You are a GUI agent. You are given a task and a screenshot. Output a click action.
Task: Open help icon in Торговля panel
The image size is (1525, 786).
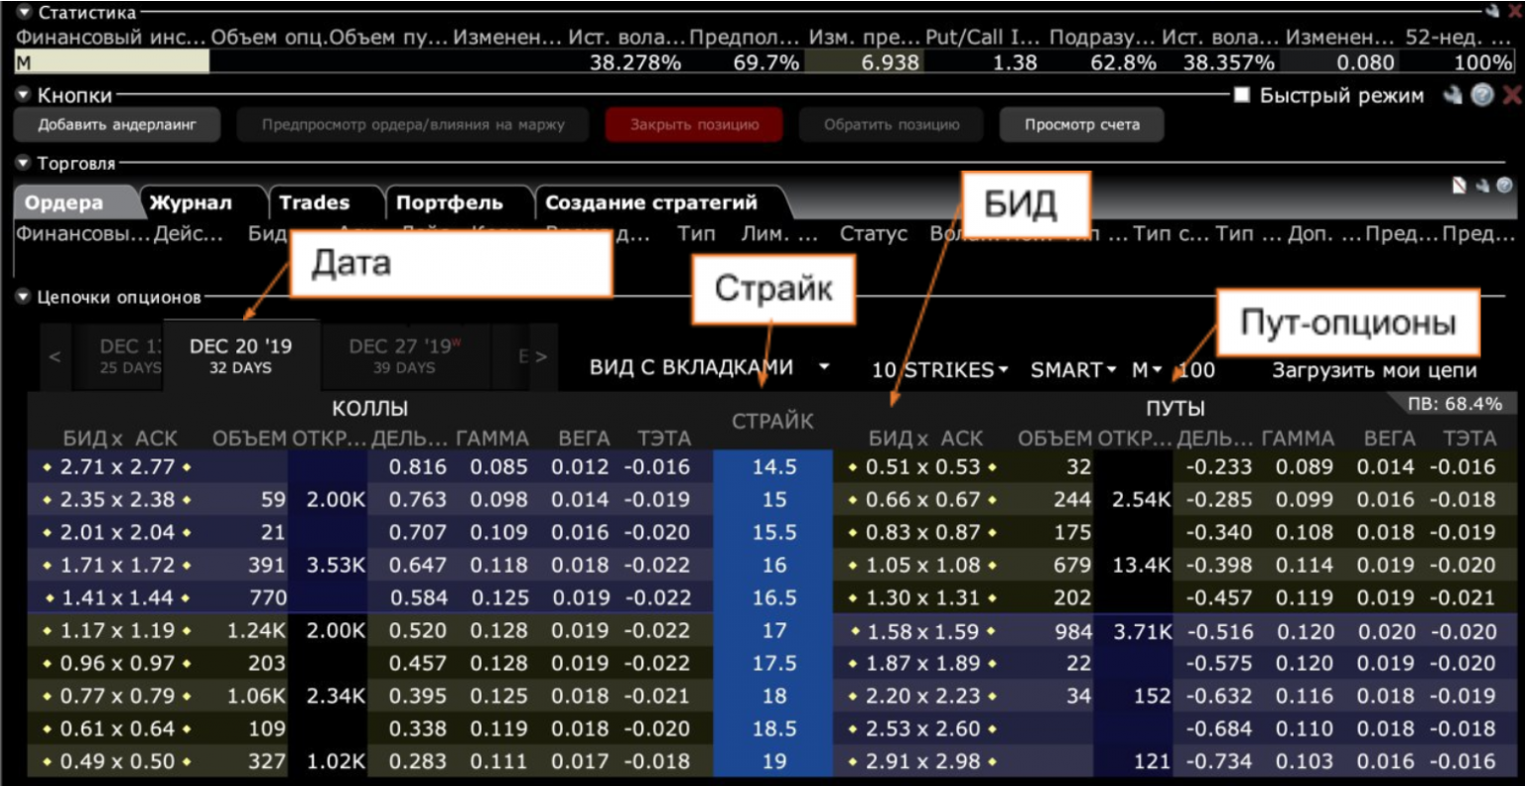coord(1504,186)
